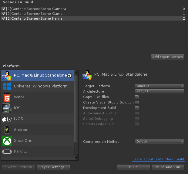Image resolution: width=188 pixels, height=174 pixels.
Task: Select the PS Vita label in the platform list
Action: coord(21,152)
